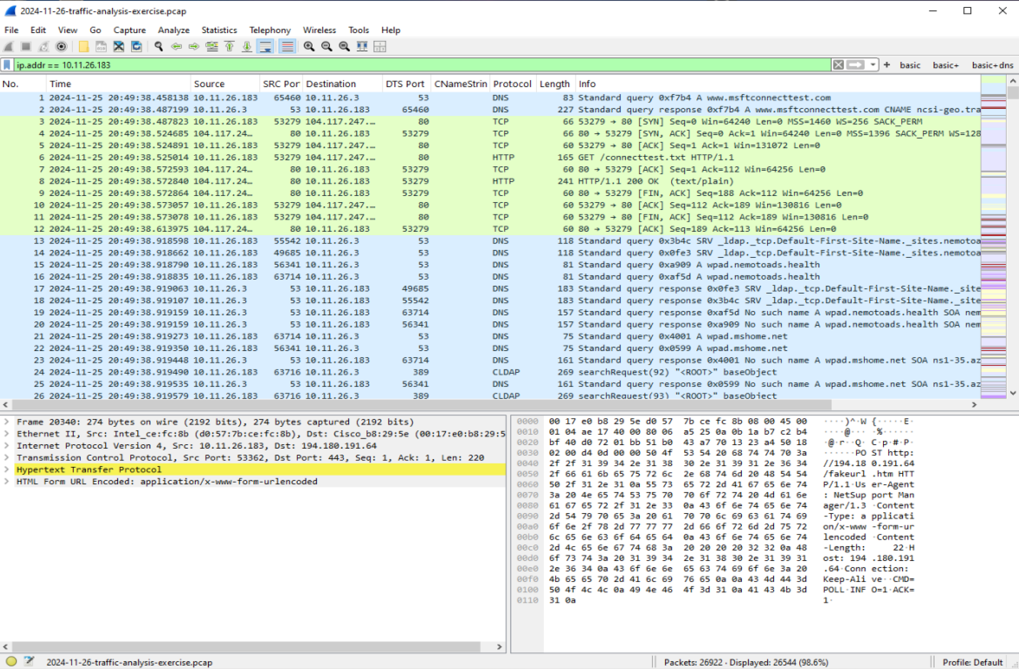The width and height of the screenshot is (1019, 669).
Task: Go to the first packet
Action: click(230, 47)
